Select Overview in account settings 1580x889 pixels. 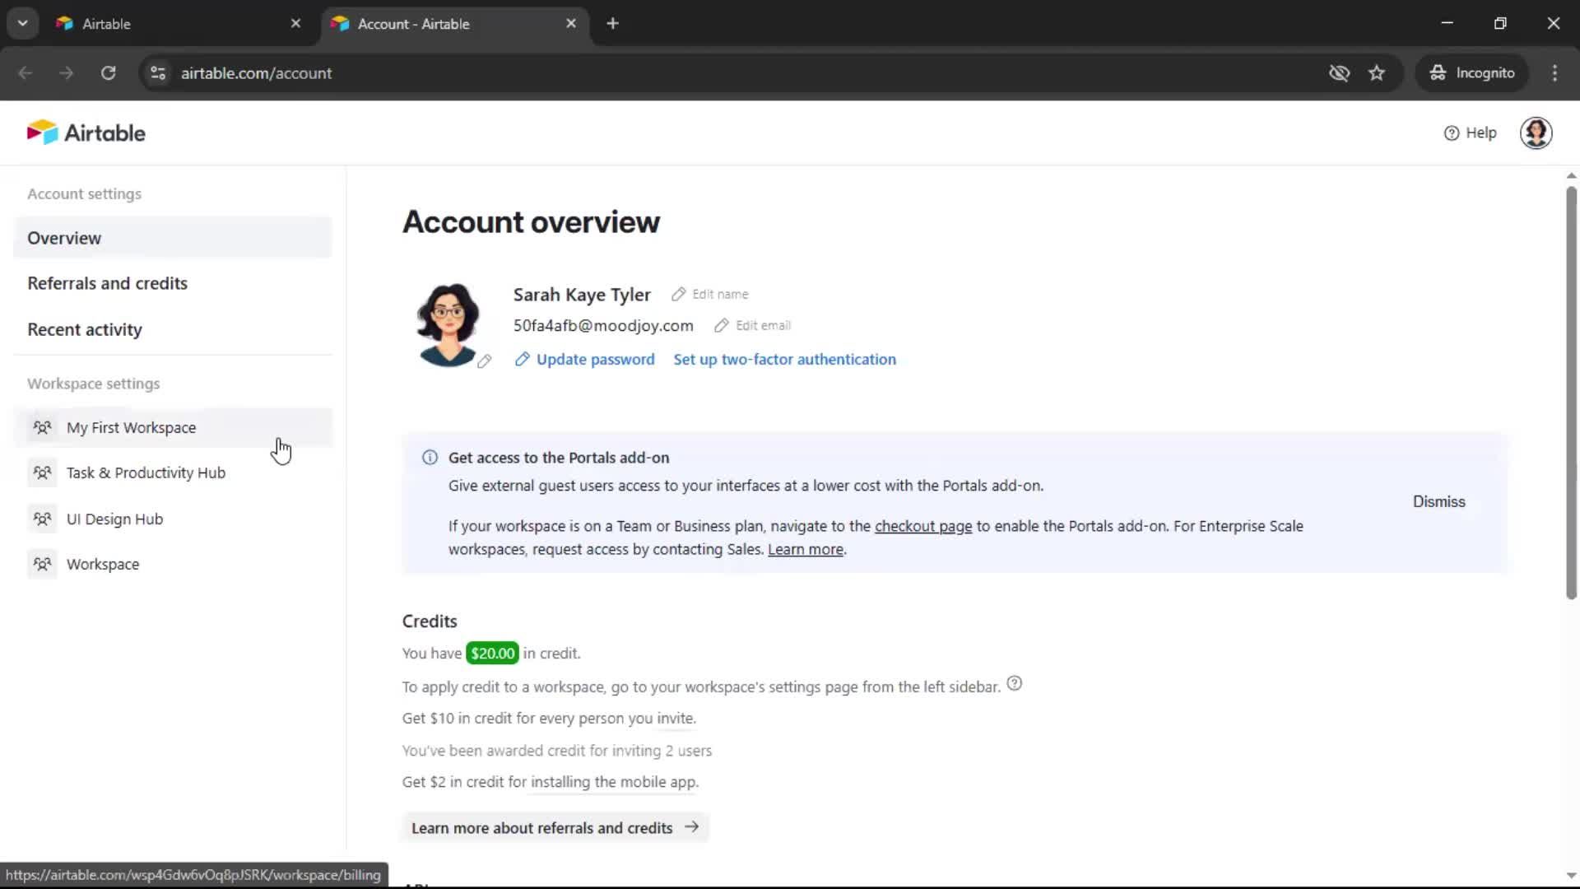(x=173, y=238)
